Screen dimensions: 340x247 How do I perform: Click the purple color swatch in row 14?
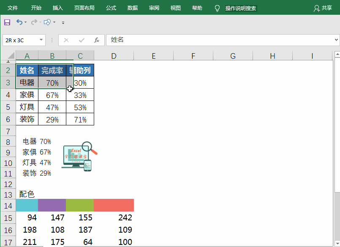[x=52, y=205]
